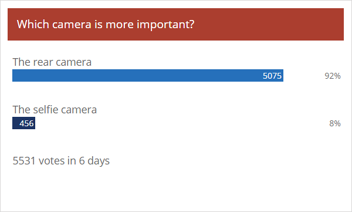Click the 92% percentage label
Viewport: 352px width, 212px height.
click(333, 76)
